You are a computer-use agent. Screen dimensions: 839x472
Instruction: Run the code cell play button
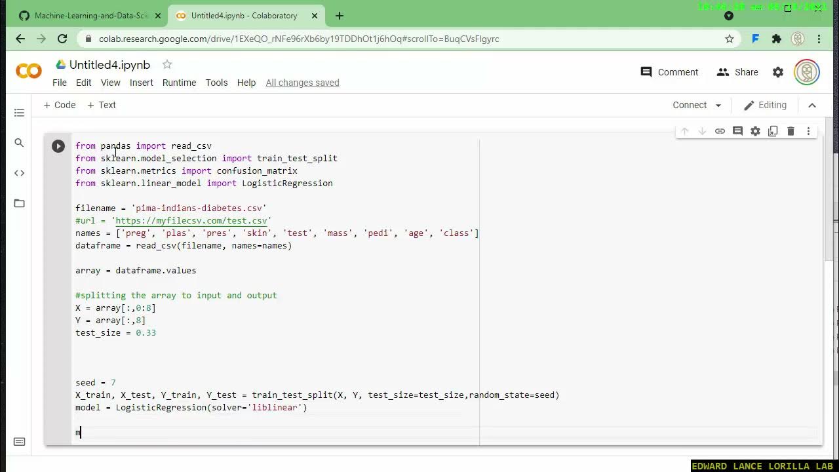coord(58,146)
